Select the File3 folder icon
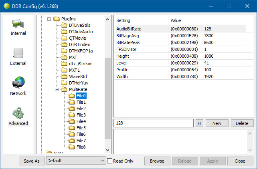The width and height of the screenshot is (257, 169). (72, 115)
